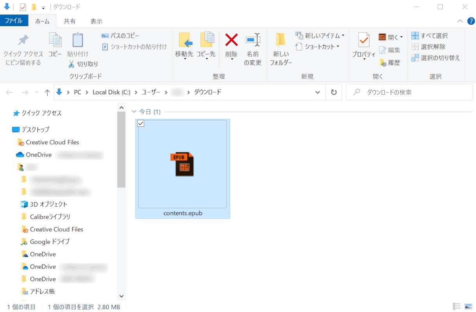The width and height of the screenshot is (476, 312).
Task: Click the red Delete (削除) icon
Action: [231, 40]
